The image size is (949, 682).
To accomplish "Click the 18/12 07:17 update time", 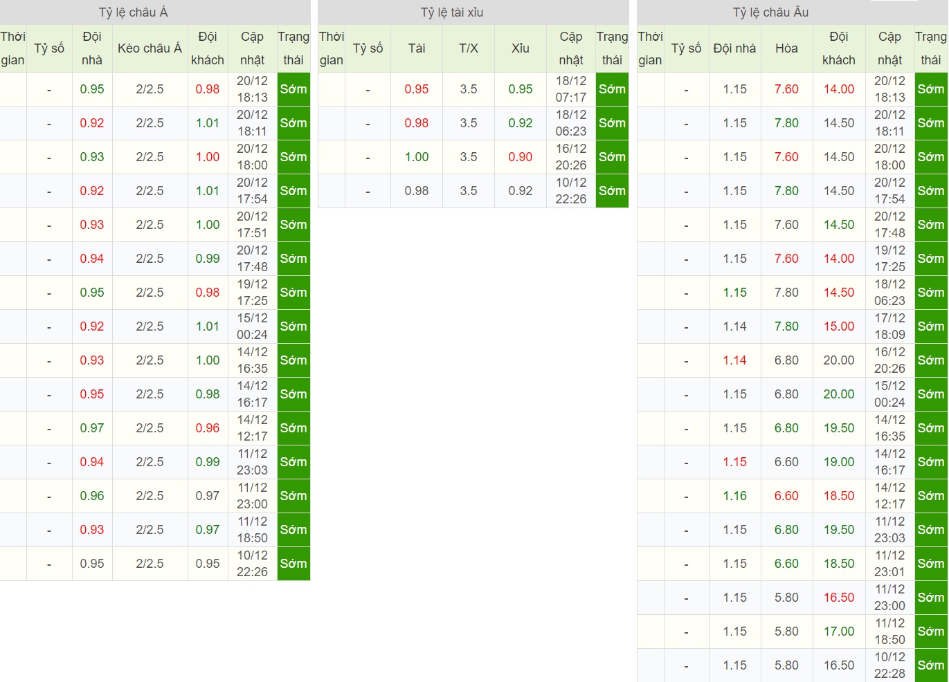I will click(571, 89).
